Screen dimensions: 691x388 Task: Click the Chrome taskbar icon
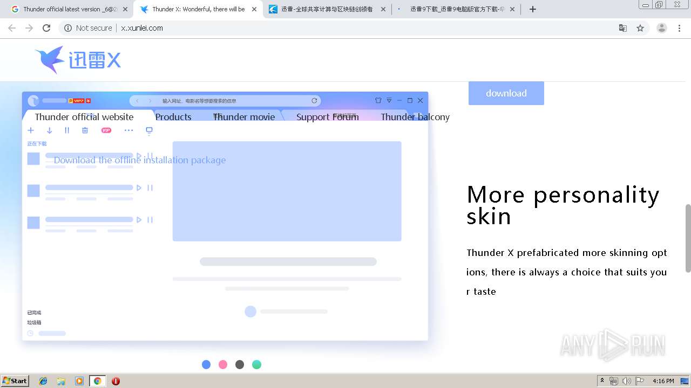tap(97, 381)
